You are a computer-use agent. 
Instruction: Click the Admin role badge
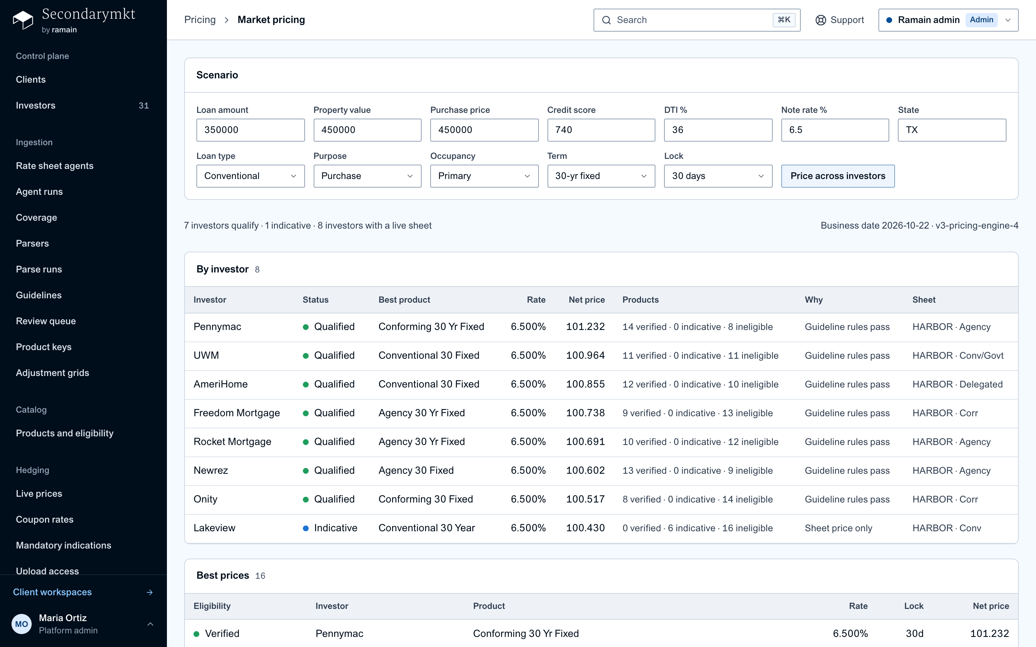pos(981,20)
